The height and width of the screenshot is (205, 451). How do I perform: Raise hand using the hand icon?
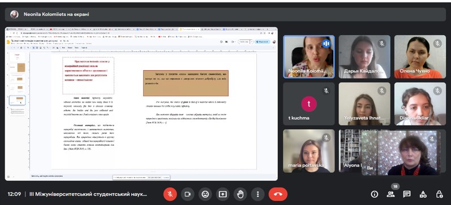[240, 194]
